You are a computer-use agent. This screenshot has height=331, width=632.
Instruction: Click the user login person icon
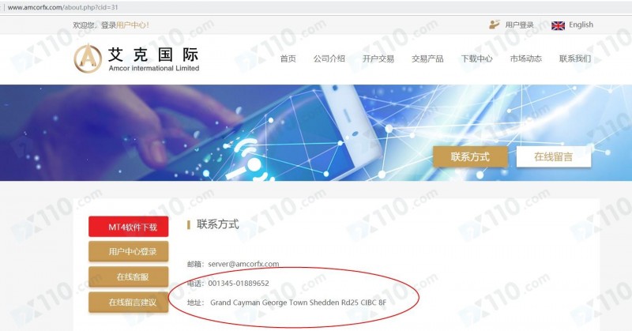(495, 25)
